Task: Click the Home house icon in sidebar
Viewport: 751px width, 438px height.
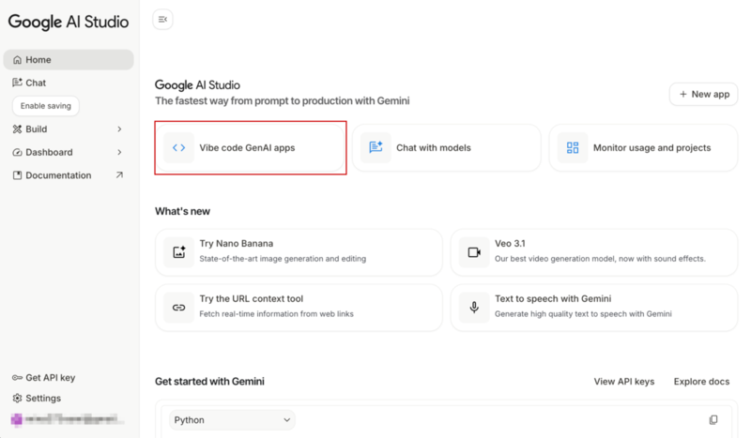Action: click(x=17, y=60)
